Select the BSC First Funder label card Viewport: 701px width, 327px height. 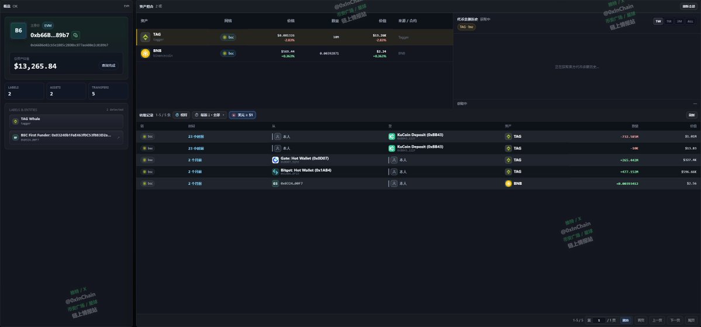66,137
